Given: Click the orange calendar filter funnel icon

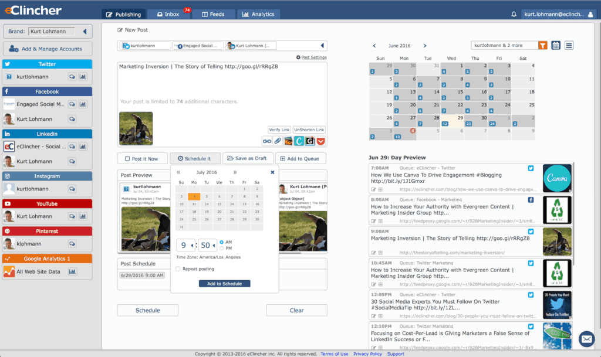Looking at the screenshot, I should click(x=543, y=46).
